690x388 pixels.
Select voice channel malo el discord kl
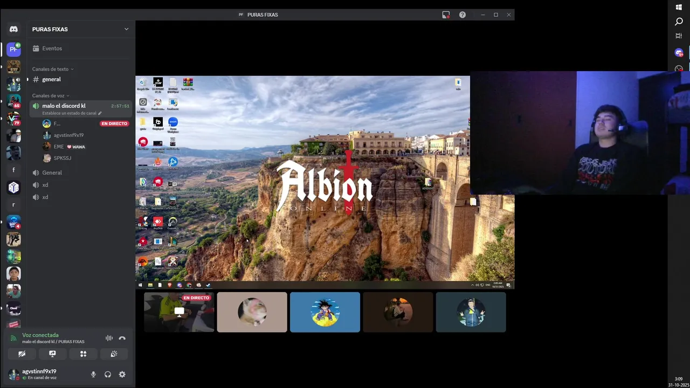pyautogui.click(x=81, y=109)
